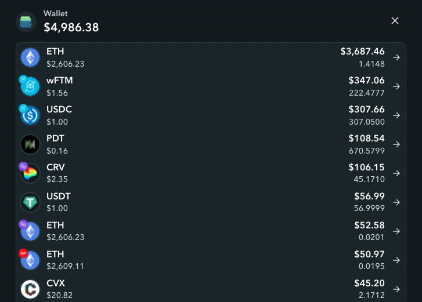Click the CVX token logo

click(x=30, y=289)
